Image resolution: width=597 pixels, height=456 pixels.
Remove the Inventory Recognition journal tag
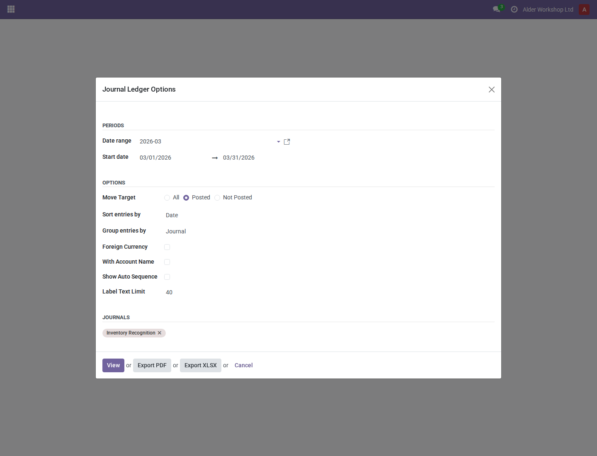pyautogui.click(x=160, y=333)
